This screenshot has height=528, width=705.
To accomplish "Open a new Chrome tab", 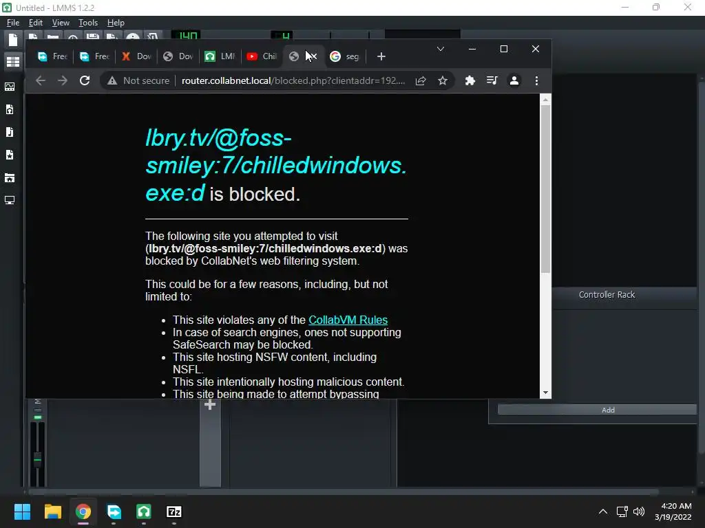I will pos(381,56).
